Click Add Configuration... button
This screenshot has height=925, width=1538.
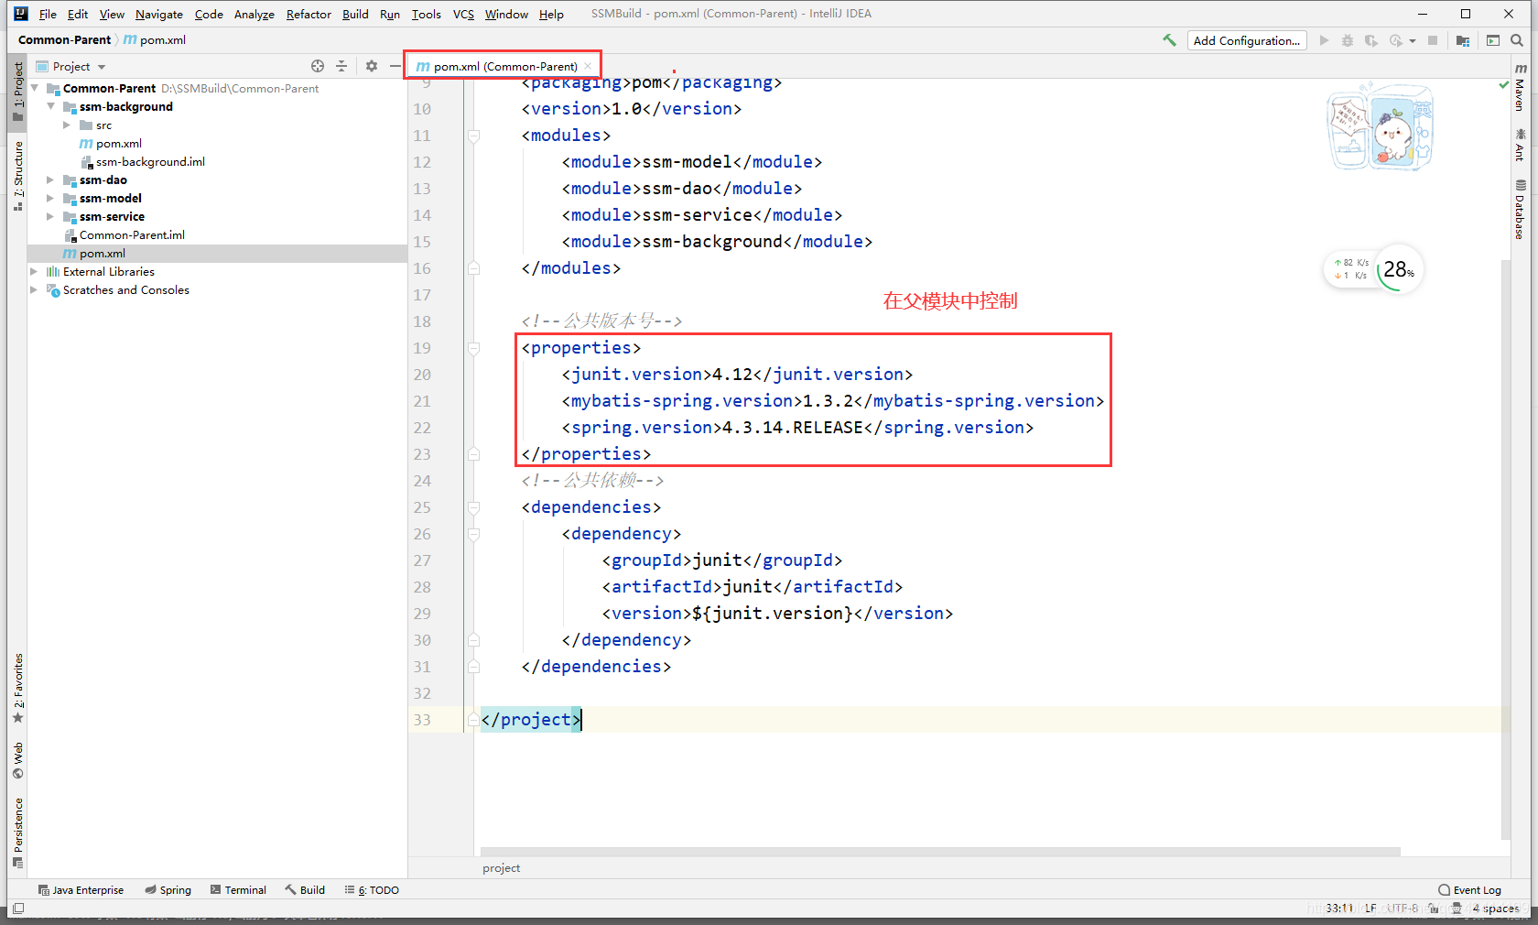pos(1246,40)
